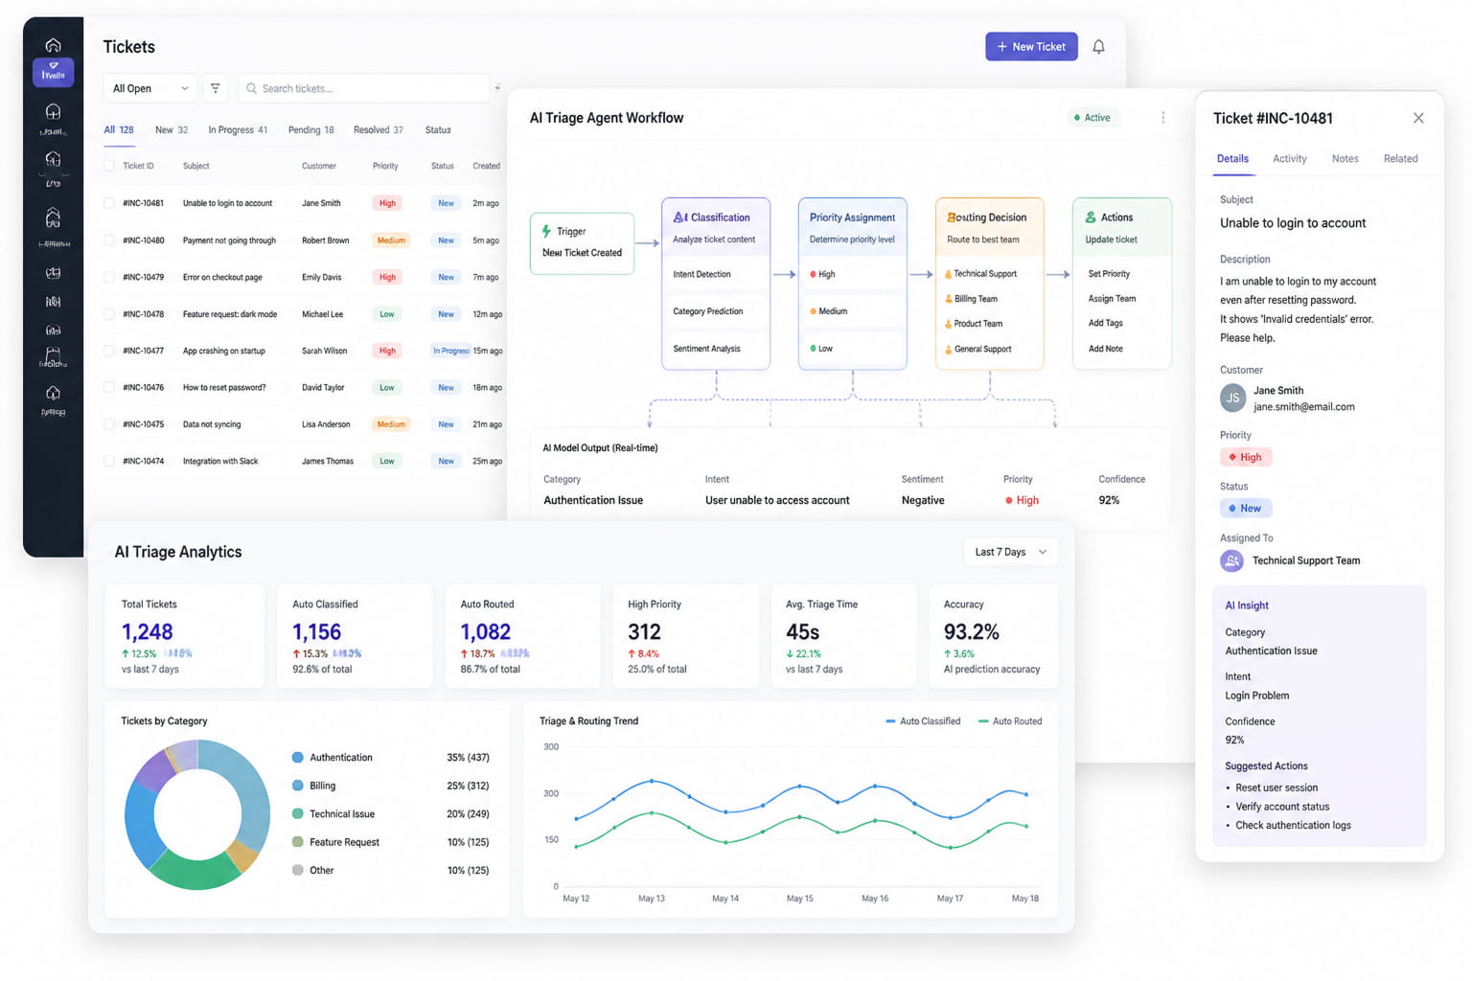The height and width of the screenshot is (981, 1472).
Task: Click the icon beside Routing Decision heading
Action: point(952,217)
